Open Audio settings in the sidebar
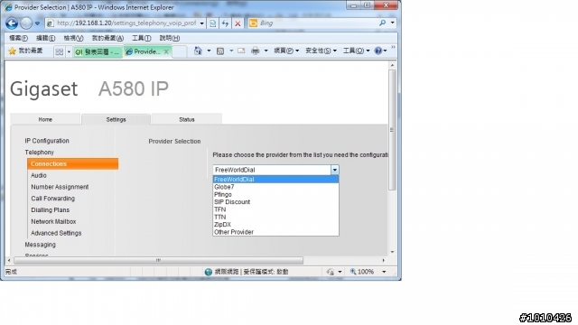Viewport: 578px width, 325px height. click(39, 175)
